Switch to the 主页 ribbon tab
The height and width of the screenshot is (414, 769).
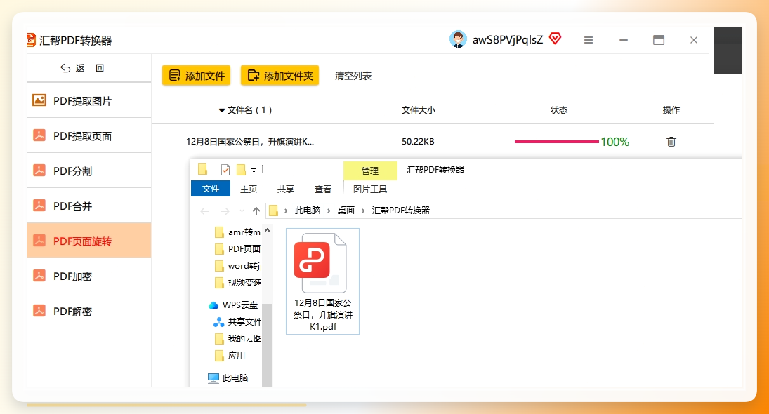249,189
